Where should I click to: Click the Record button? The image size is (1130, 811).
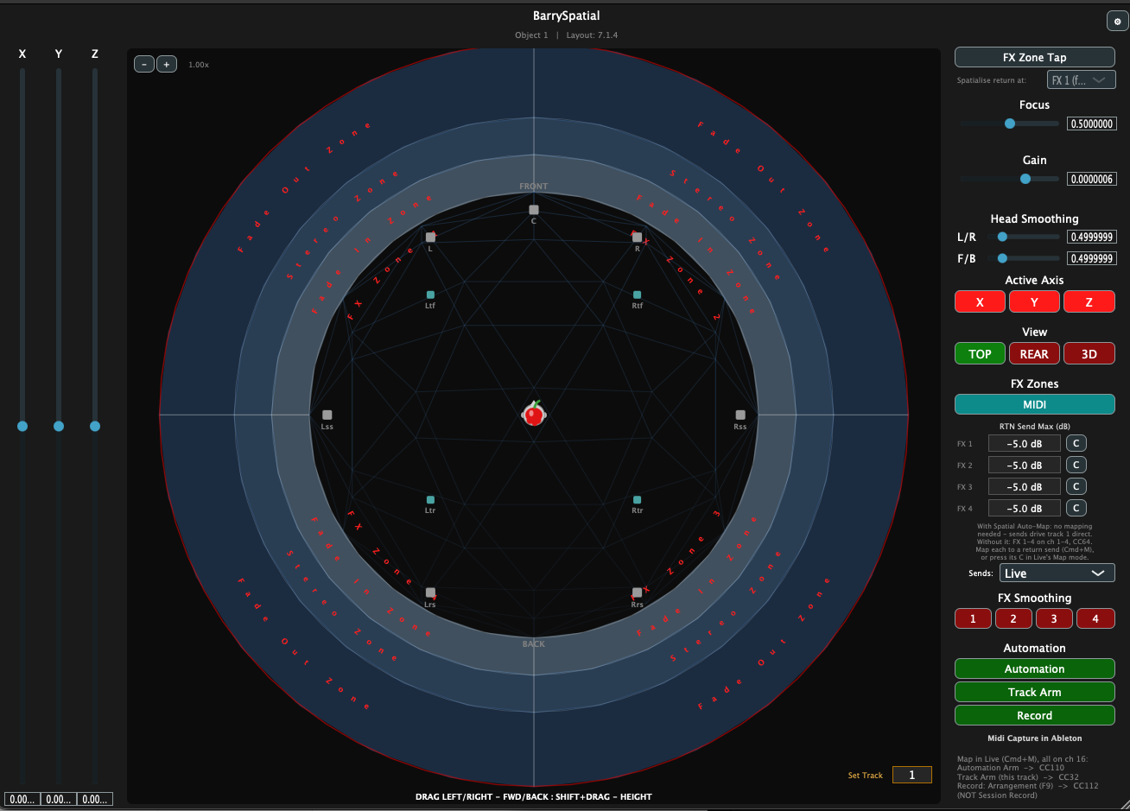point(1035,715)
